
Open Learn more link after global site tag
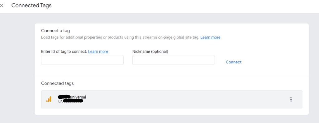point(210,37)
